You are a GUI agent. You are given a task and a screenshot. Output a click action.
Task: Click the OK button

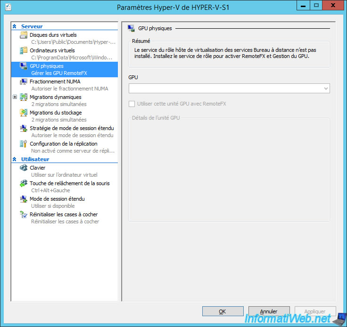coord(223,311)
